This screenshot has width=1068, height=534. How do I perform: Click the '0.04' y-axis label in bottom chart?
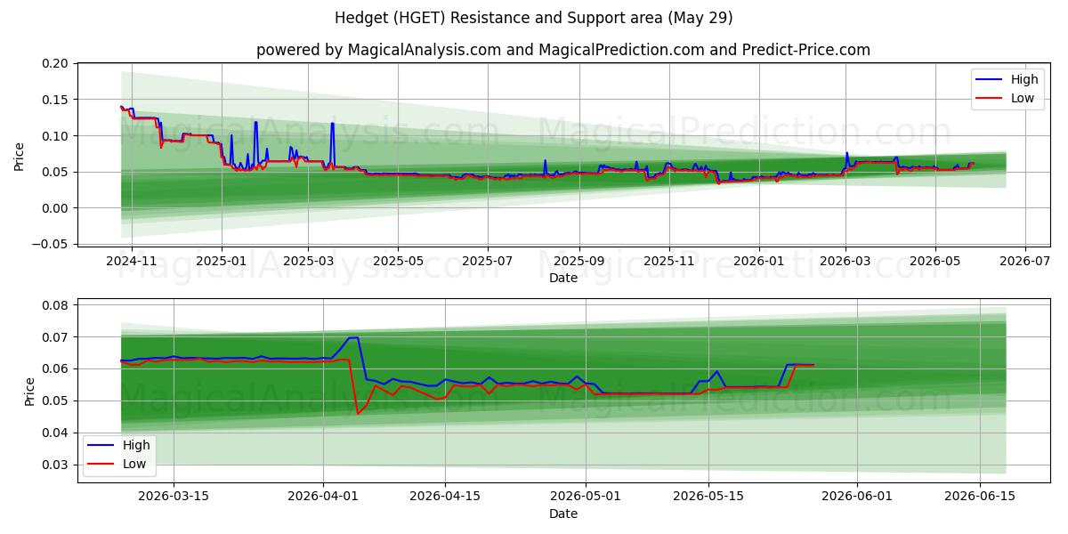pyautogui.click(x=54, y=433)
